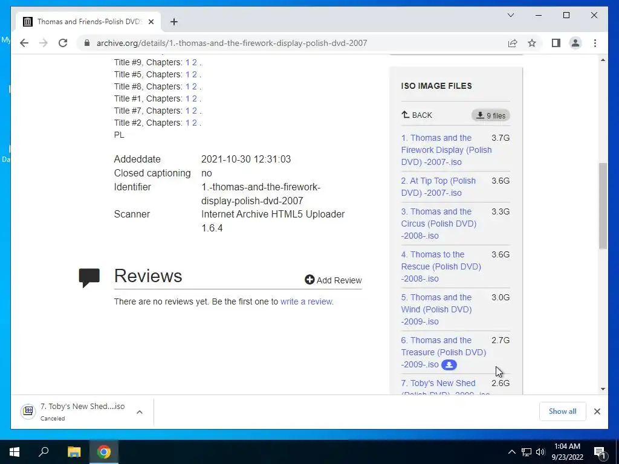The width and height of the screenshot is (619, 464).
Task: Share this page icon in address bar
Action: pos(513,43)
